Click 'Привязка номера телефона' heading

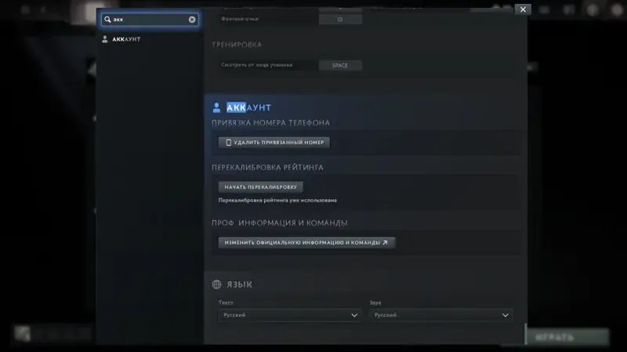270,123
